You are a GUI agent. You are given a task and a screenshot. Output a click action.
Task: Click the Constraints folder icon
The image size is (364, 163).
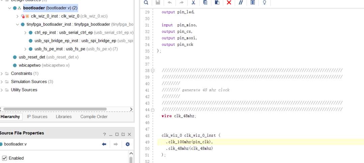coord(7,74)
